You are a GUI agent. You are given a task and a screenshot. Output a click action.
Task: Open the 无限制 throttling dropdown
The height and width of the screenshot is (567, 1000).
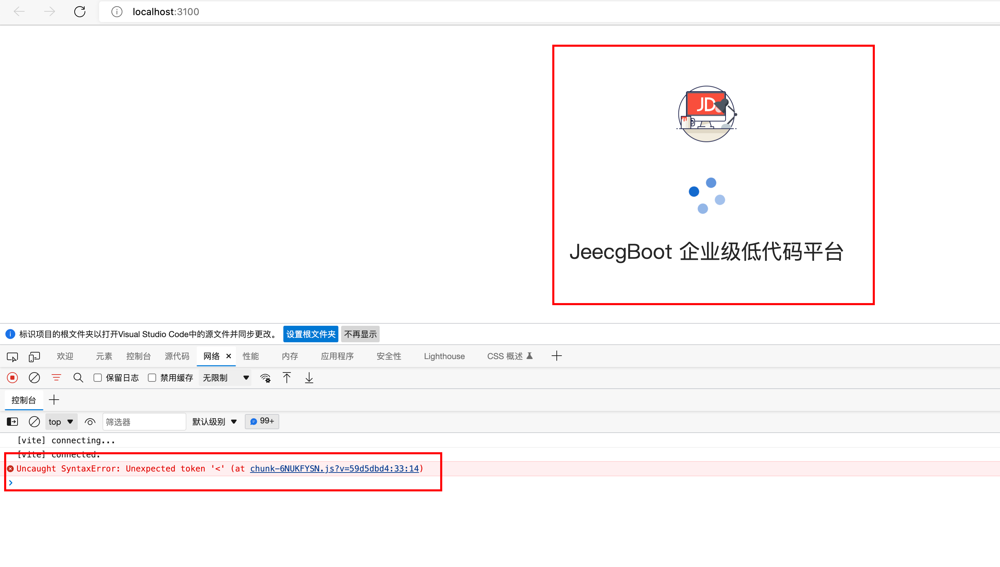click(225, 378)
